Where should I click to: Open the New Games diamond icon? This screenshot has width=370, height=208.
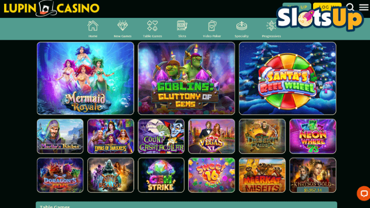coord(122,26)
